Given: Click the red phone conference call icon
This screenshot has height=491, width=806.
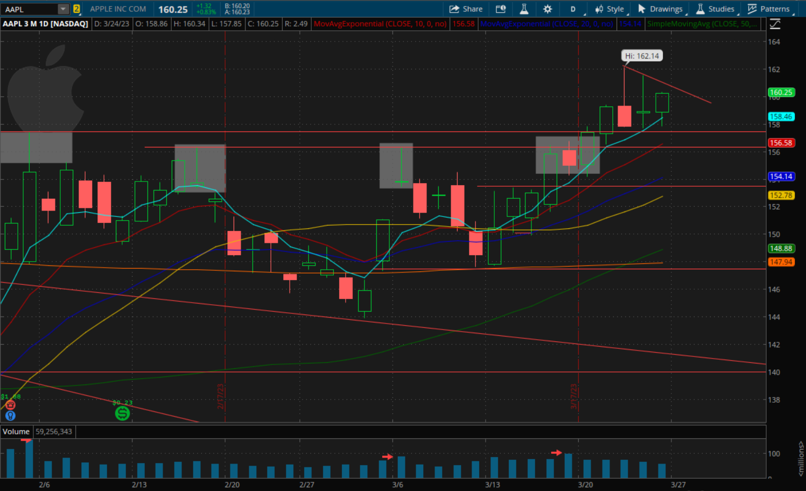Looking at the screenshot, I should [x=10, y=405].
